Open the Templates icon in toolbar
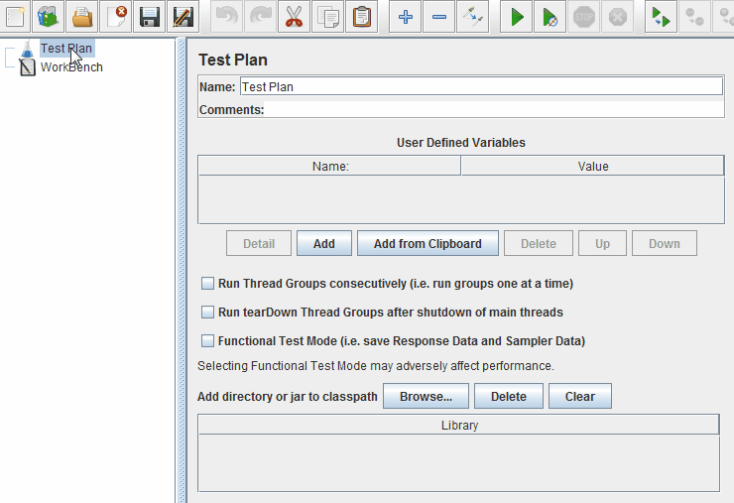 pyautogui.click(x=49, y=17)
